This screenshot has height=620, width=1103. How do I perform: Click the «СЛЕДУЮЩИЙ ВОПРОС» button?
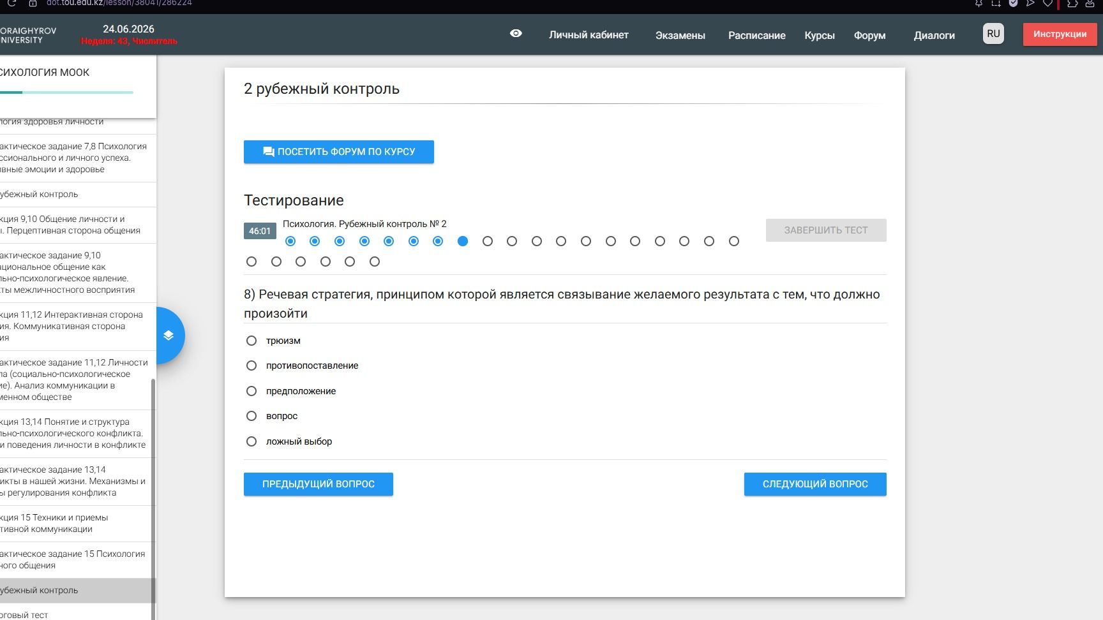815,484
